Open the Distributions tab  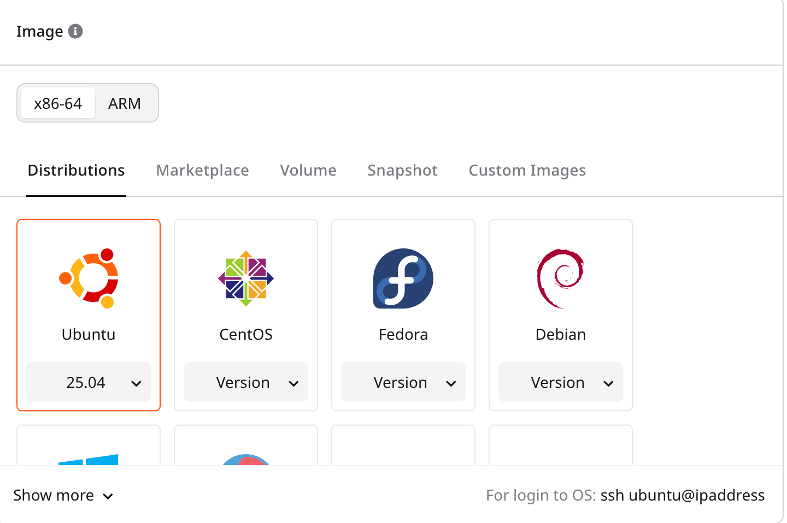(77, 171)
